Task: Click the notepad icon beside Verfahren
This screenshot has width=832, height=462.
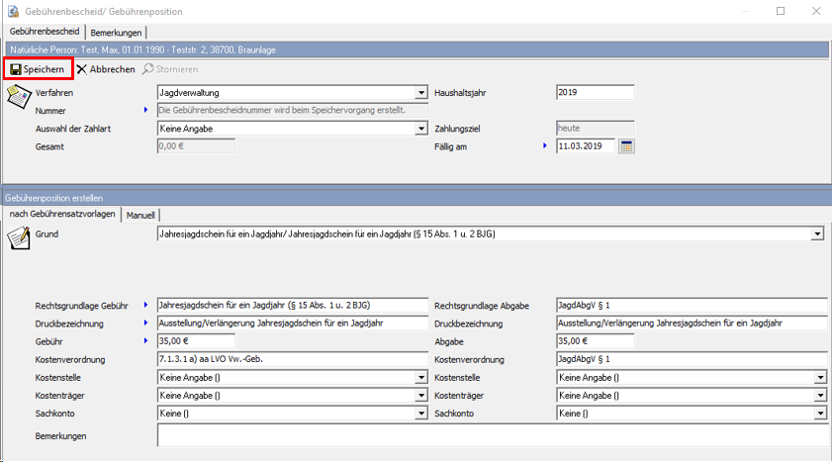Action: 18,96
